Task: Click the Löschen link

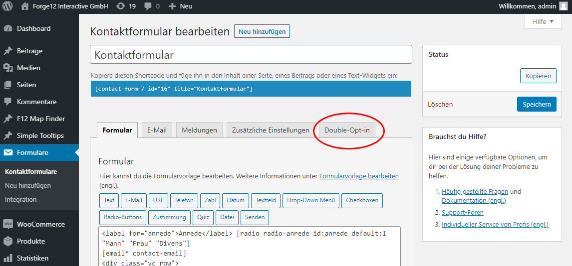Action: tap(440, 105)
